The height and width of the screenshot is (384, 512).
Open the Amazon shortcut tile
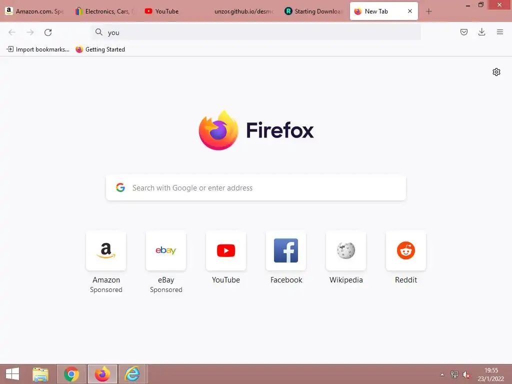point(106,250)
